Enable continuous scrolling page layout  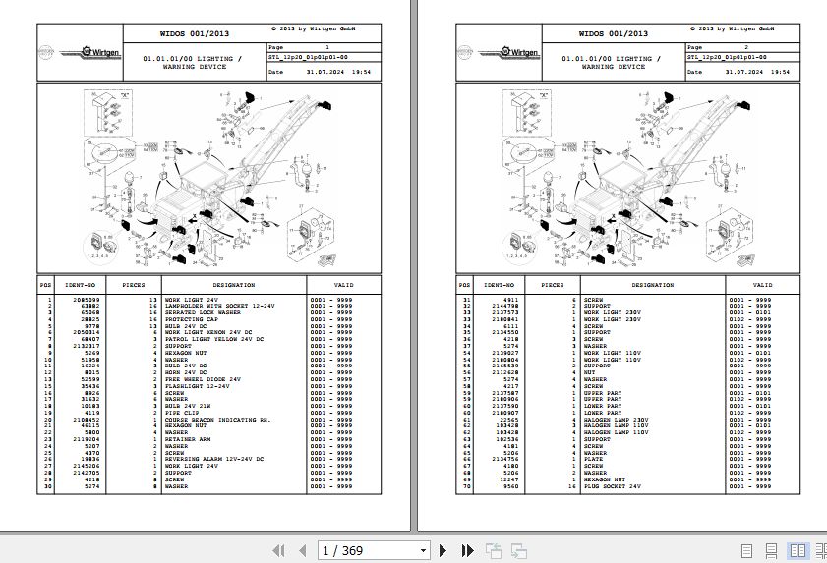coord(775,551)
